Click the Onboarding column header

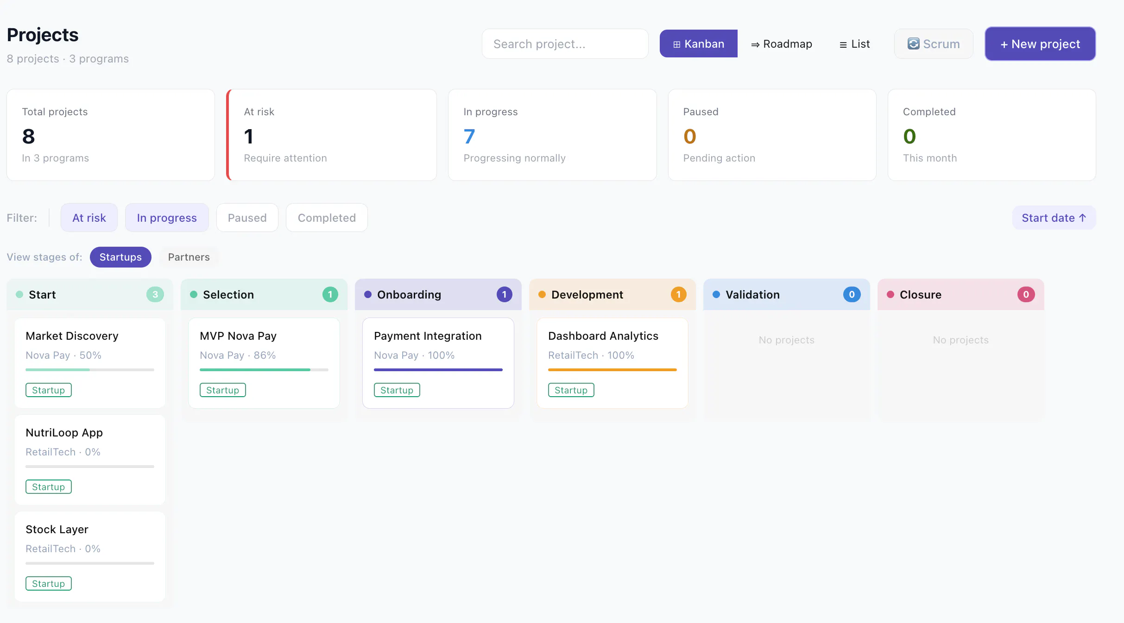(x=438, y=294)
